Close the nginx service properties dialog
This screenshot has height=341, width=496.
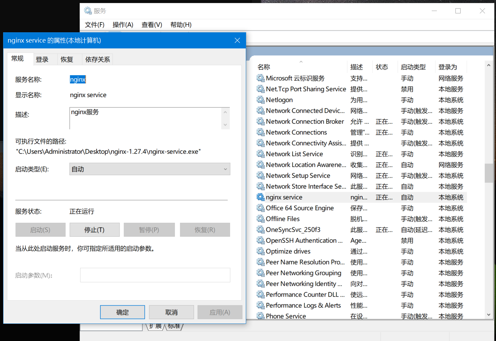(x=237, y=40)
